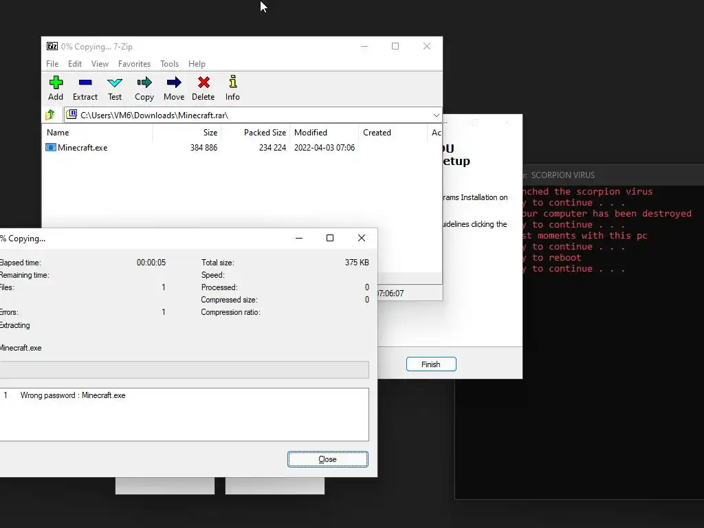Click the RAR archive icon in the address bar
The height and width of the screenshot is (528, 704).
[71, 115]
